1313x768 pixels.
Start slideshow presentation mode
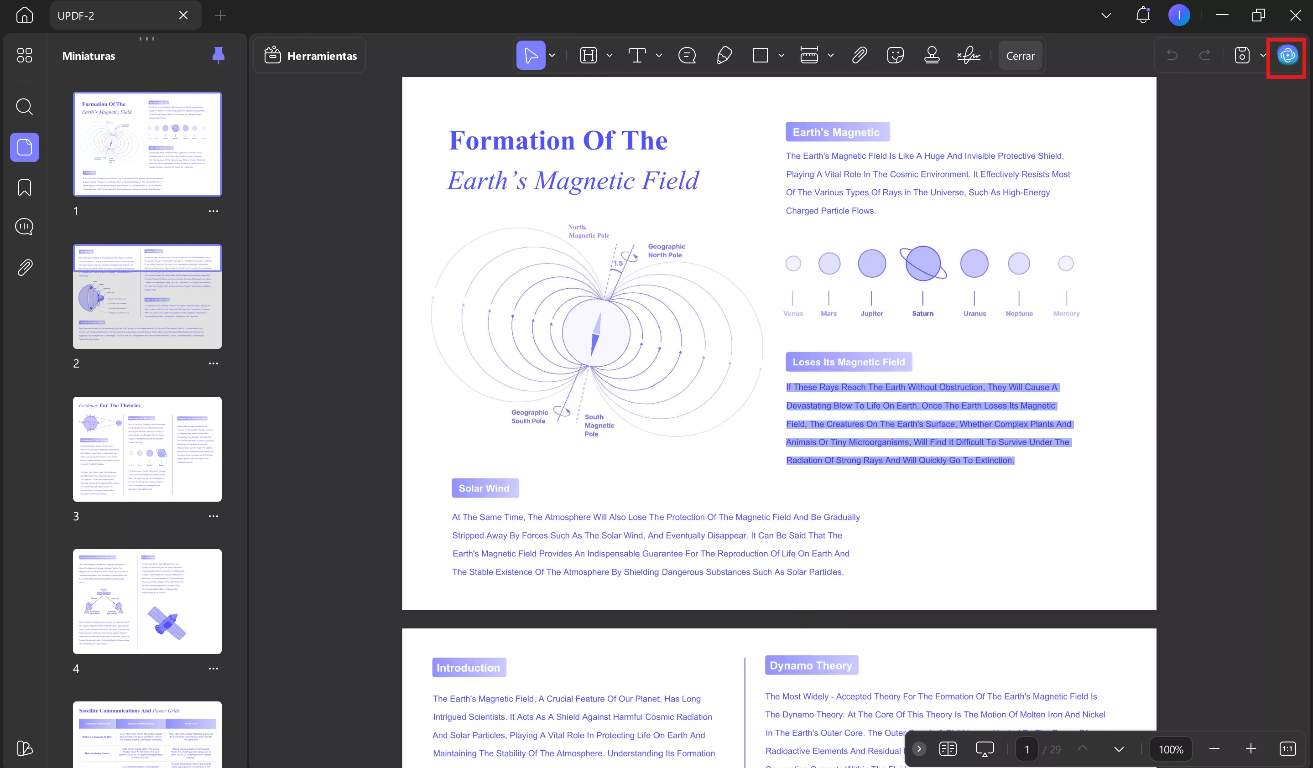click(984, 749)
